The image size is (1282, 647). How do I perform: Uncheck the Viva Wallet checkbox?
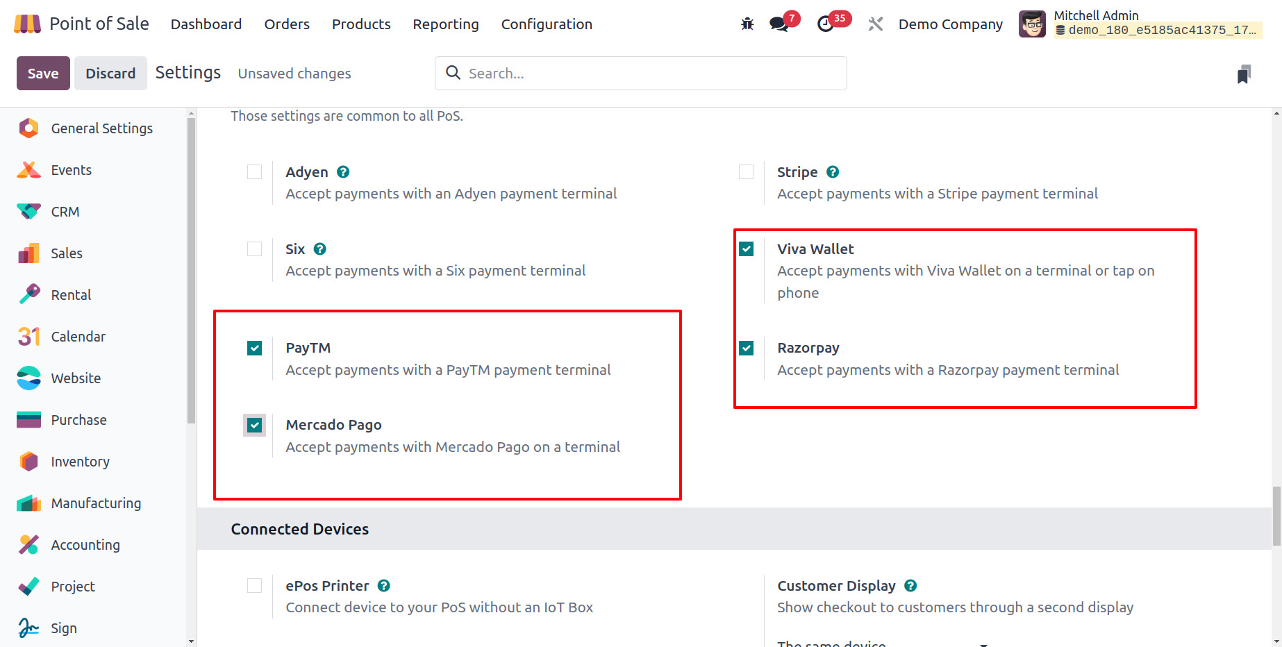pyautogui.click(x=747, y=249)
